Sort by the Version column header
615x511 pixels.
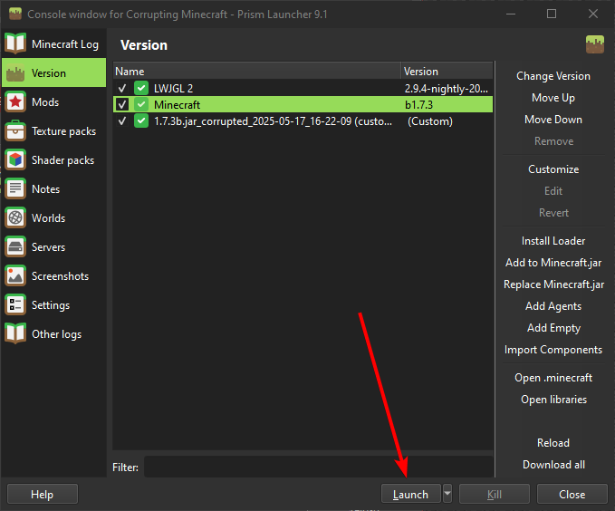coord(447,71)
